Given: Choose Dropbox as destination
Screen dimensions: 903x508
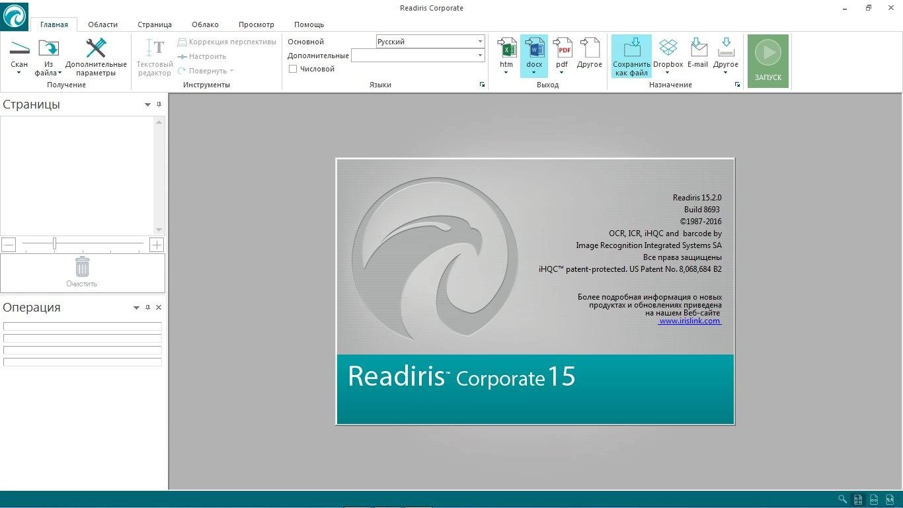Looking at the screenshot, I should [x=668, y=48].
